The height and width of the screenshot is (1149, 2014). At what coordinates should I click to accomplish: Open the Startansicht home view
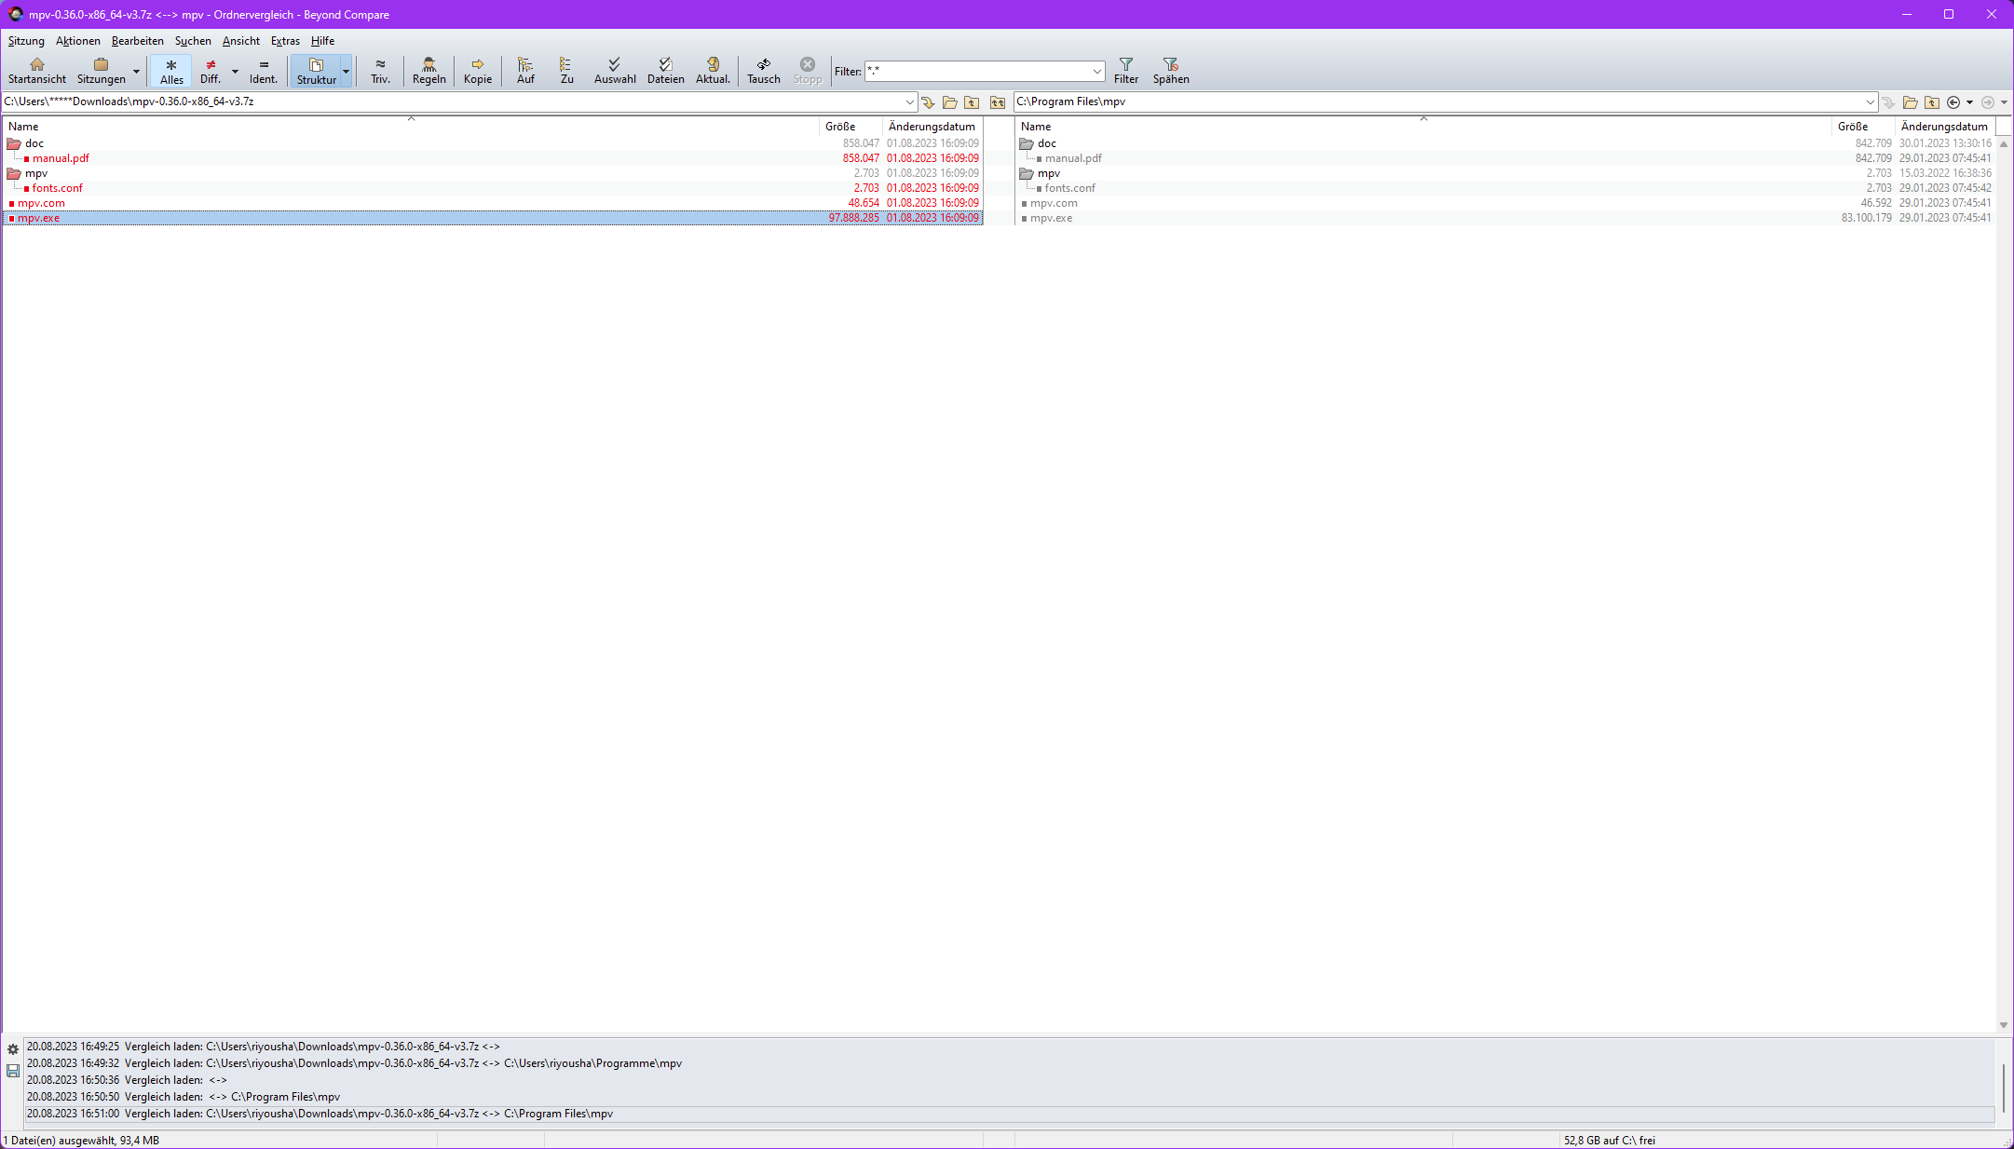point(36,70)
